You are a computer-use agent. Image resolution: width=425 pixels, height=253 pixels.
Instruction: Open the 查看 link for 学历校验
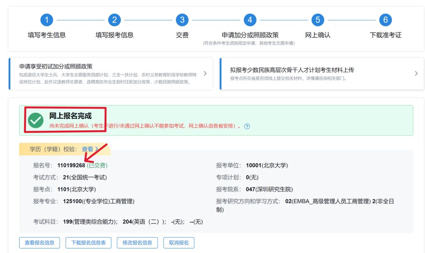click(x=88, y=149)
